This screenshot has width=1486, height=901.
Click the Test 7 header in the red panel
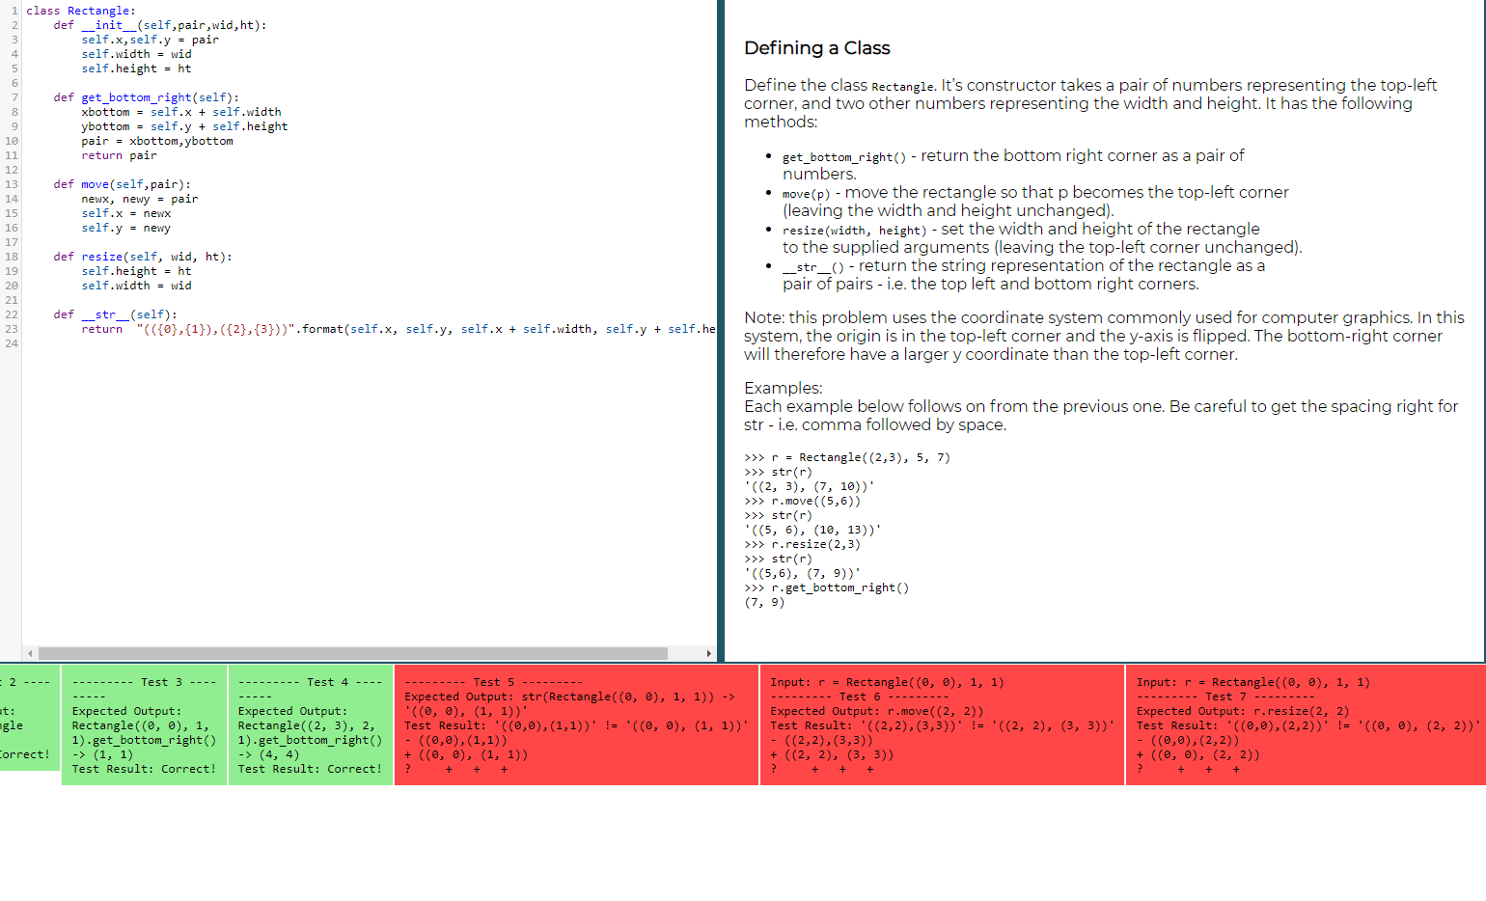click(1225, 696)
